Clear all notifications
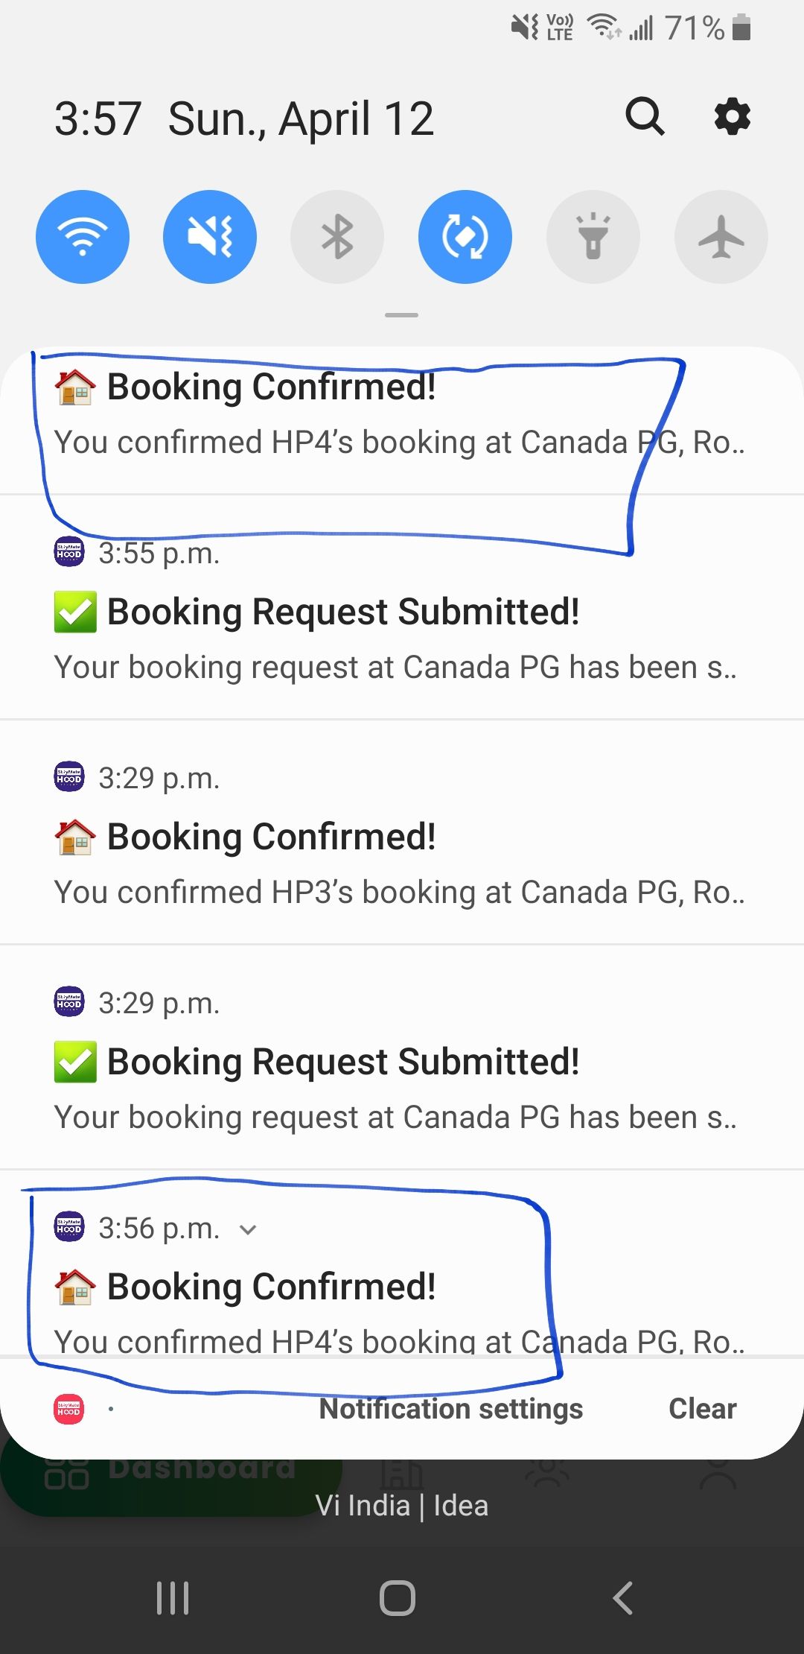The image size is (804, 1654). point(702,1409)
